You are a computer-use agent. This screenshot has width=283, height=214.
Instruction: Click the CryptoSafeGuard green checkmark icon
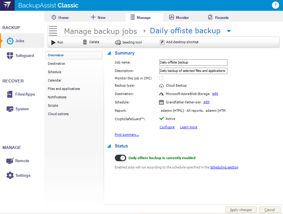click(x=162, y=119)
